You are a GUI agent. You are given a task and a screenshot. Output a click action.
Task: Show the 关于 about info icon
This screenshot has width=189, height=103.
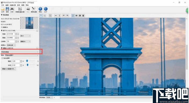[46, 10]
